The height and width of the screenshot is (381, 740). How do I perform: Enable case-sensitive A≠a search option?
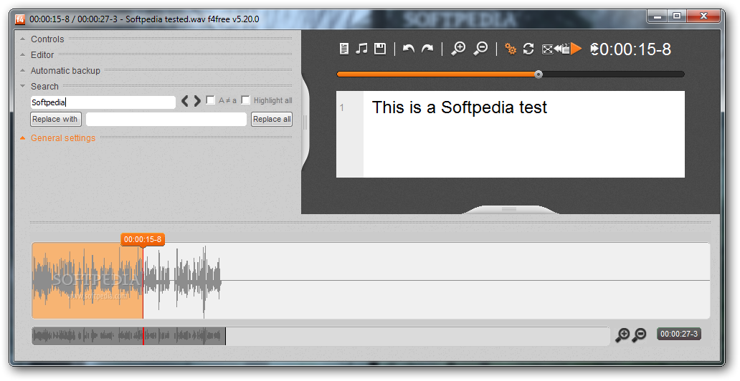211,100
